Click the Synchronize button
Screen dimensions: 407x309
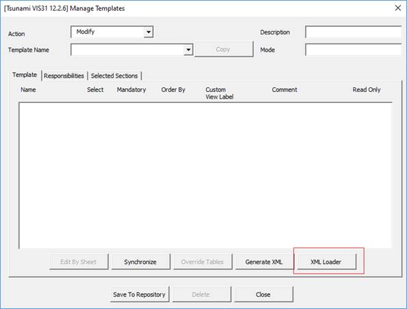141,262
